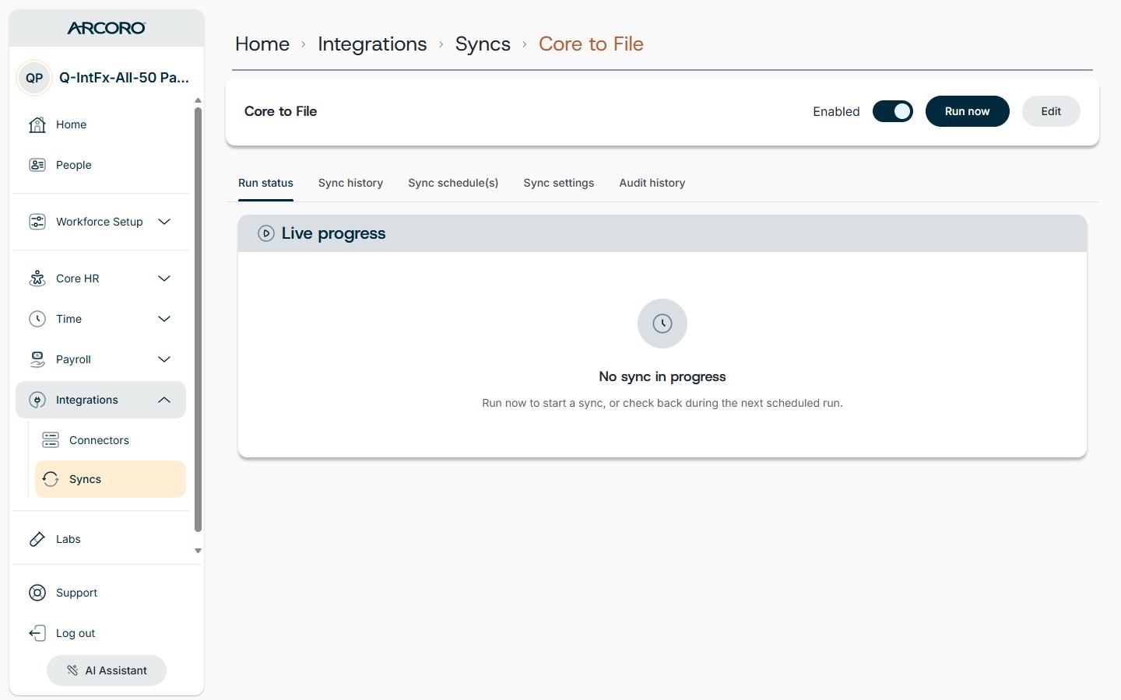
Task: Switch to the Sync history tab
Action: (x=350, y=183)
